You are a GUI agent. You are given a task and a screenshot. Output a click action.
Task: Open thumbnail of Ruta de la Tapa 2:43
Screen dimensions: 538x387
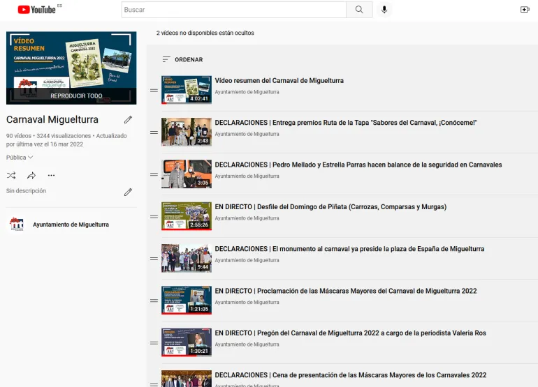pyautogui.click(x=187, y=132)
